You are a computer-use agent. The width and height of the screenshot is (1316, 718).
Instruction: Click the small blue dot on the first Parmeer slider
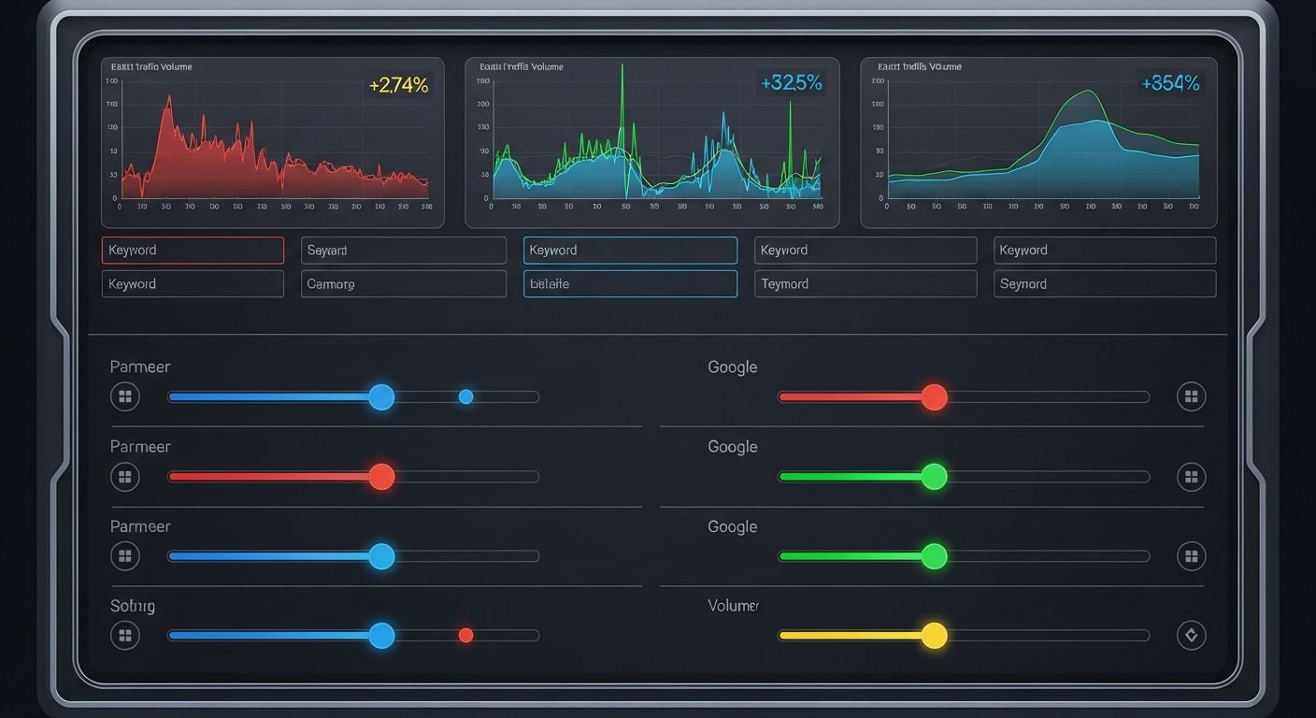pos(465,396)
